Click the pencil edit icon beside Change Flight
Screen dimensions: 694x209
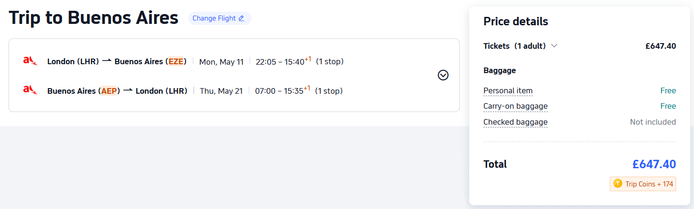coord(241,18)
